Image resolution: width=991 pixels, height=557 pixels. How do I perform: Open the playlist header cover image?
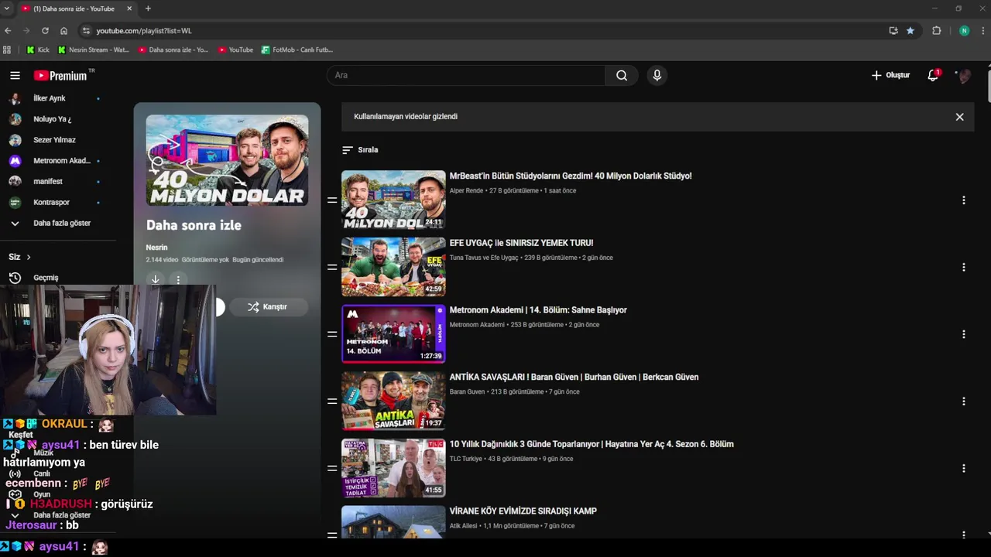pyautogui.click(x=228, y=160)
